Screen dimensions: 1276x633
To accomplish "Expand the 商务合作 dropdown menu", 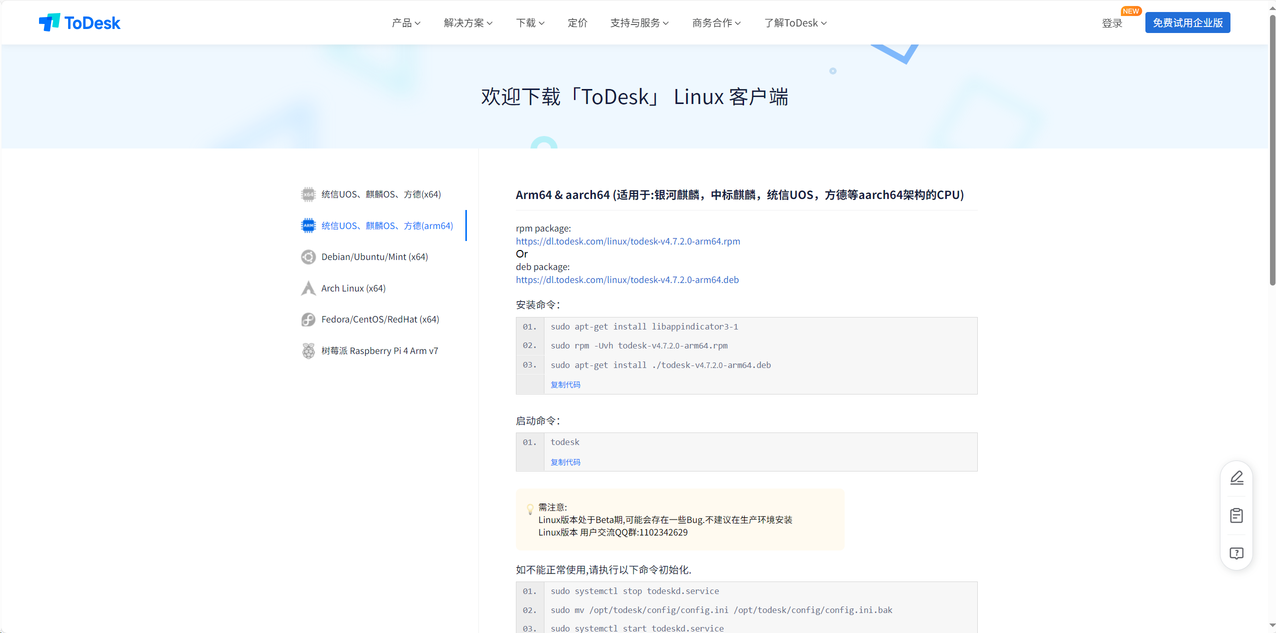I will click(716, 23).
